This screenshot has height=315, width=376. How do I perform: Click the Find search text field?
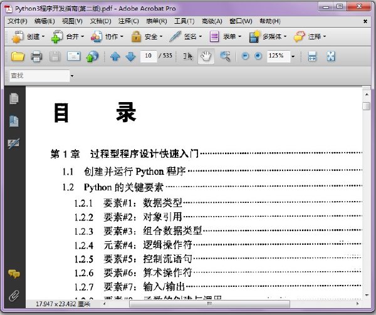point(39,76)
